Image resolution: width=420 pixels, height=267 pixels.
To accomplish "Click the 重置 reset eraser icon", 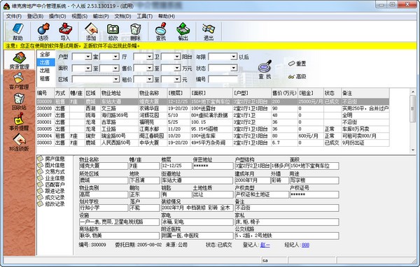I will (297, 64).
